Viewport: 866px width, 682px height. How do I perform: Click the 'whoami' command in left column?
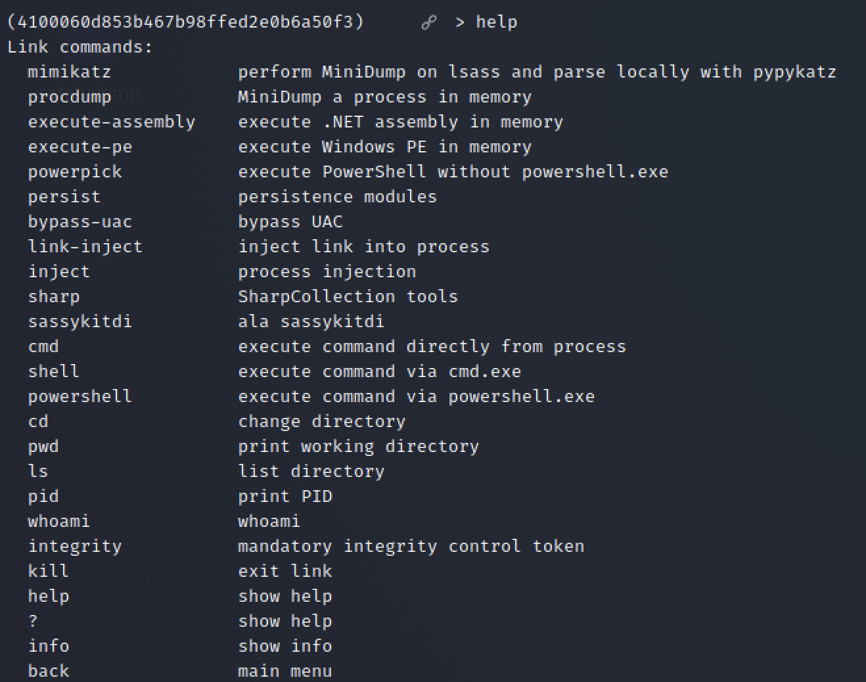pos(58,522)
